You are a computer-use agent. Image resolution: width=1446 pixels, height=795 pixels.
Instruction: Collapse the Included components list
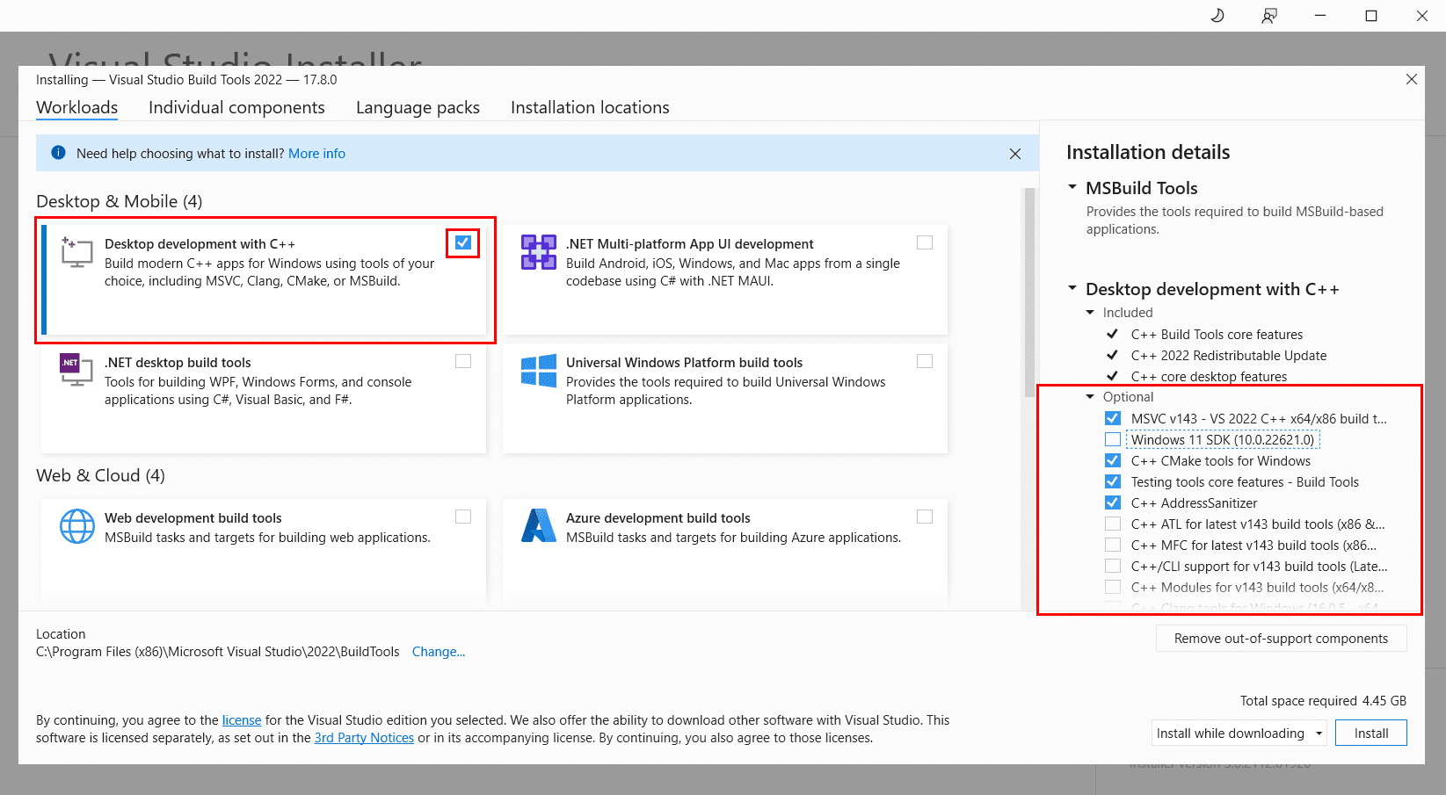click(x=1091, y=313)
